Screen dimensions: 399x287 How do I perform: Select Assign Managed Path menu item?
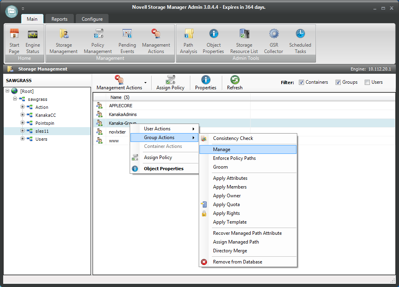(x=248, y=242)
